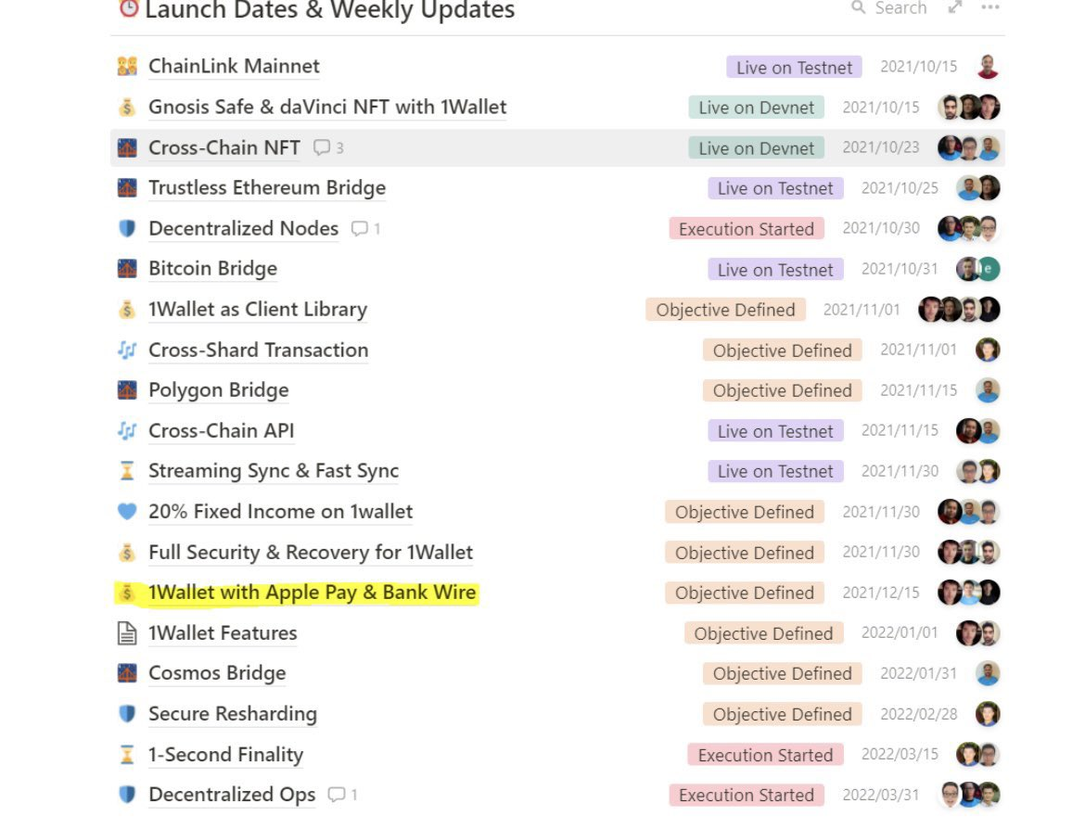Click the assignee avatar on Cosmos Bridge row

click(x=988, y=674)
